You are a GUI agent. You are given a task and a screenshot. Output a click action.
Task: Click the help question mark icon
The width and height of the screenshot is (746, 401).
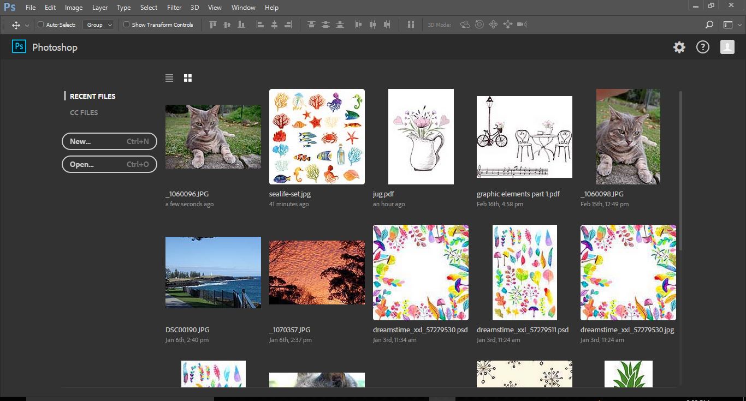(702, 47)
